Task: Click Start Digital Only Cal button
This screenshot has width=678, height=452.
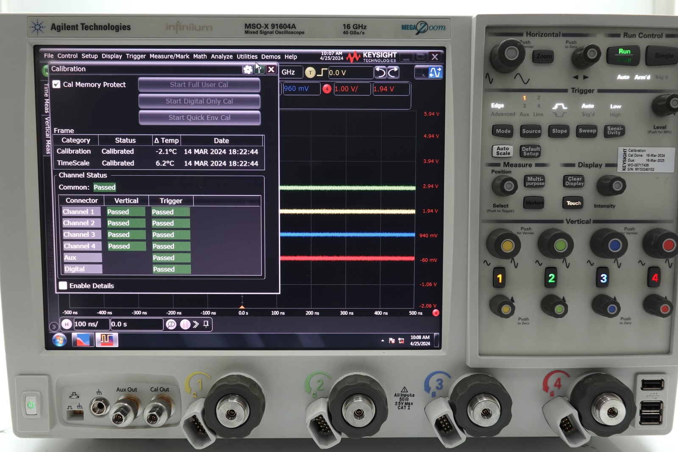Action: (x=199, y=101)
